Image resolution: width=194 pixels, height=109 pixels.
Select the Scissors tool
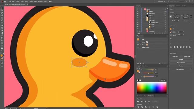2,28
